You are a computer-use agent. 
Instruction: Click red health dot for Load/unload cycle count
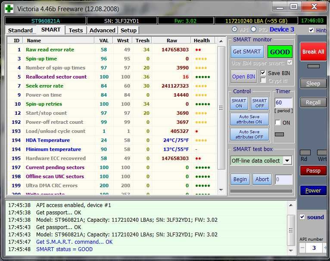tap(196, 131)
